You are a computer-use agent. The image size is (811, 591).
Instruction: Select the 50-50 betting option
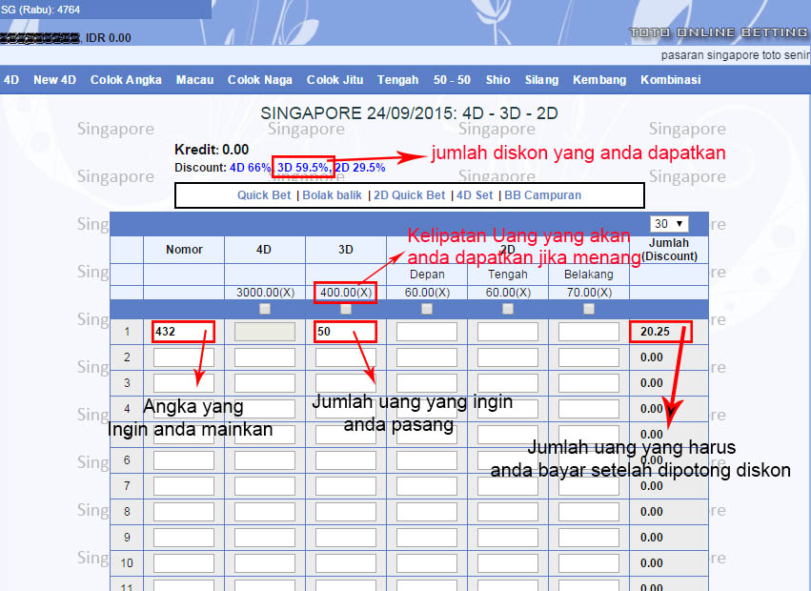tap(452, 80)
